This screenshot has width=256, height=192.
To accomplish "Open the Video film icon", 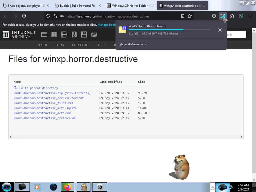I will (64, 34).
